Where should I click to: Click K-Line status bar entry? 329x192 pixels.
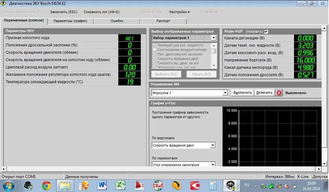click(x=303, y=177)
